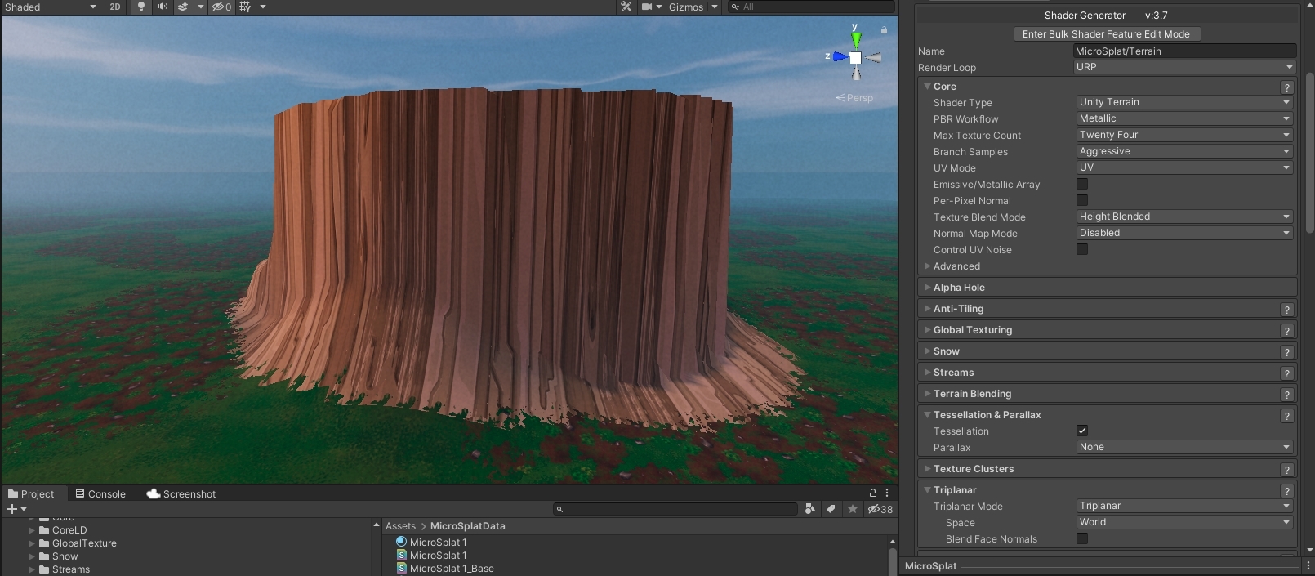
Task: Click Assets in the breadcrumb path
Action: [x=400, y=526]
